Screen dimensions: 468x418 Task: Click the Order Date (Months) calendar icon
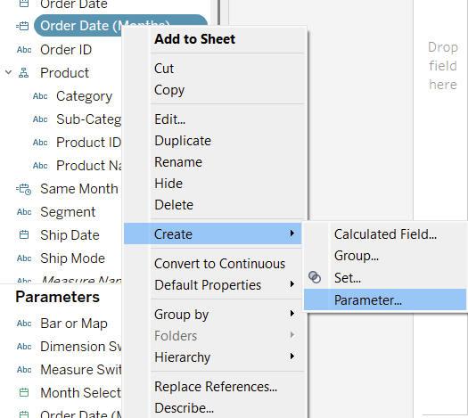click(22, 26)
